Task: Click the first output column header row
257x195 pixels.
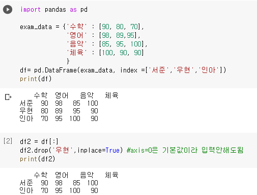Action: (x=76, y=95)
